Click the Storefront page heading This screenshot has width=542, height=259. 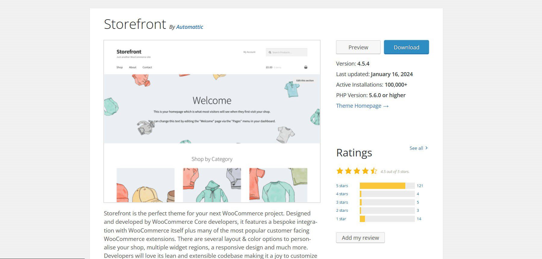135,24
